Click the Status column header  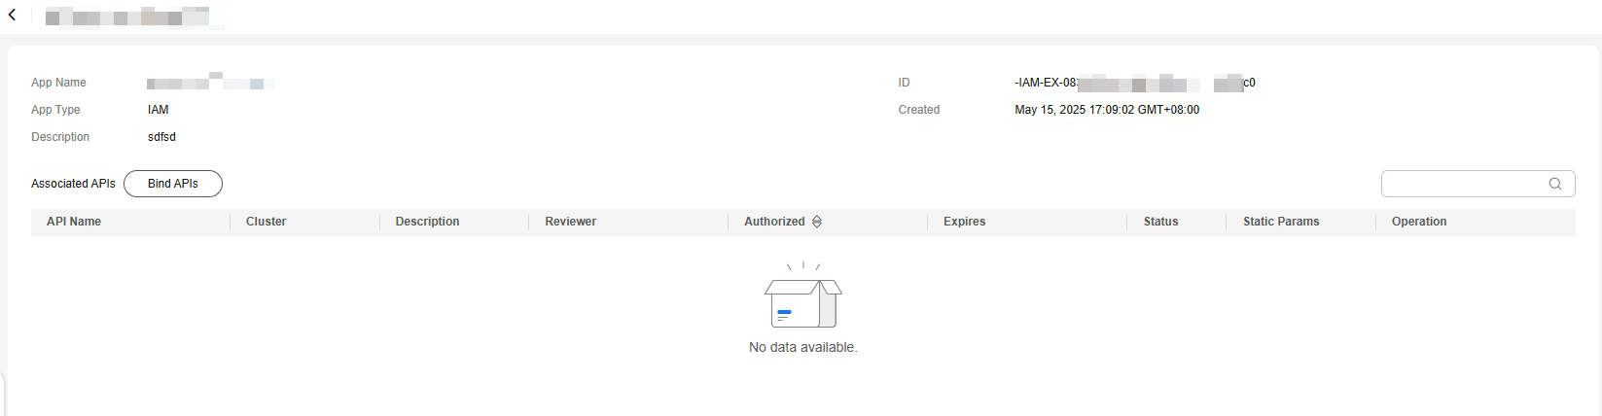click(x=1160, y=222)
